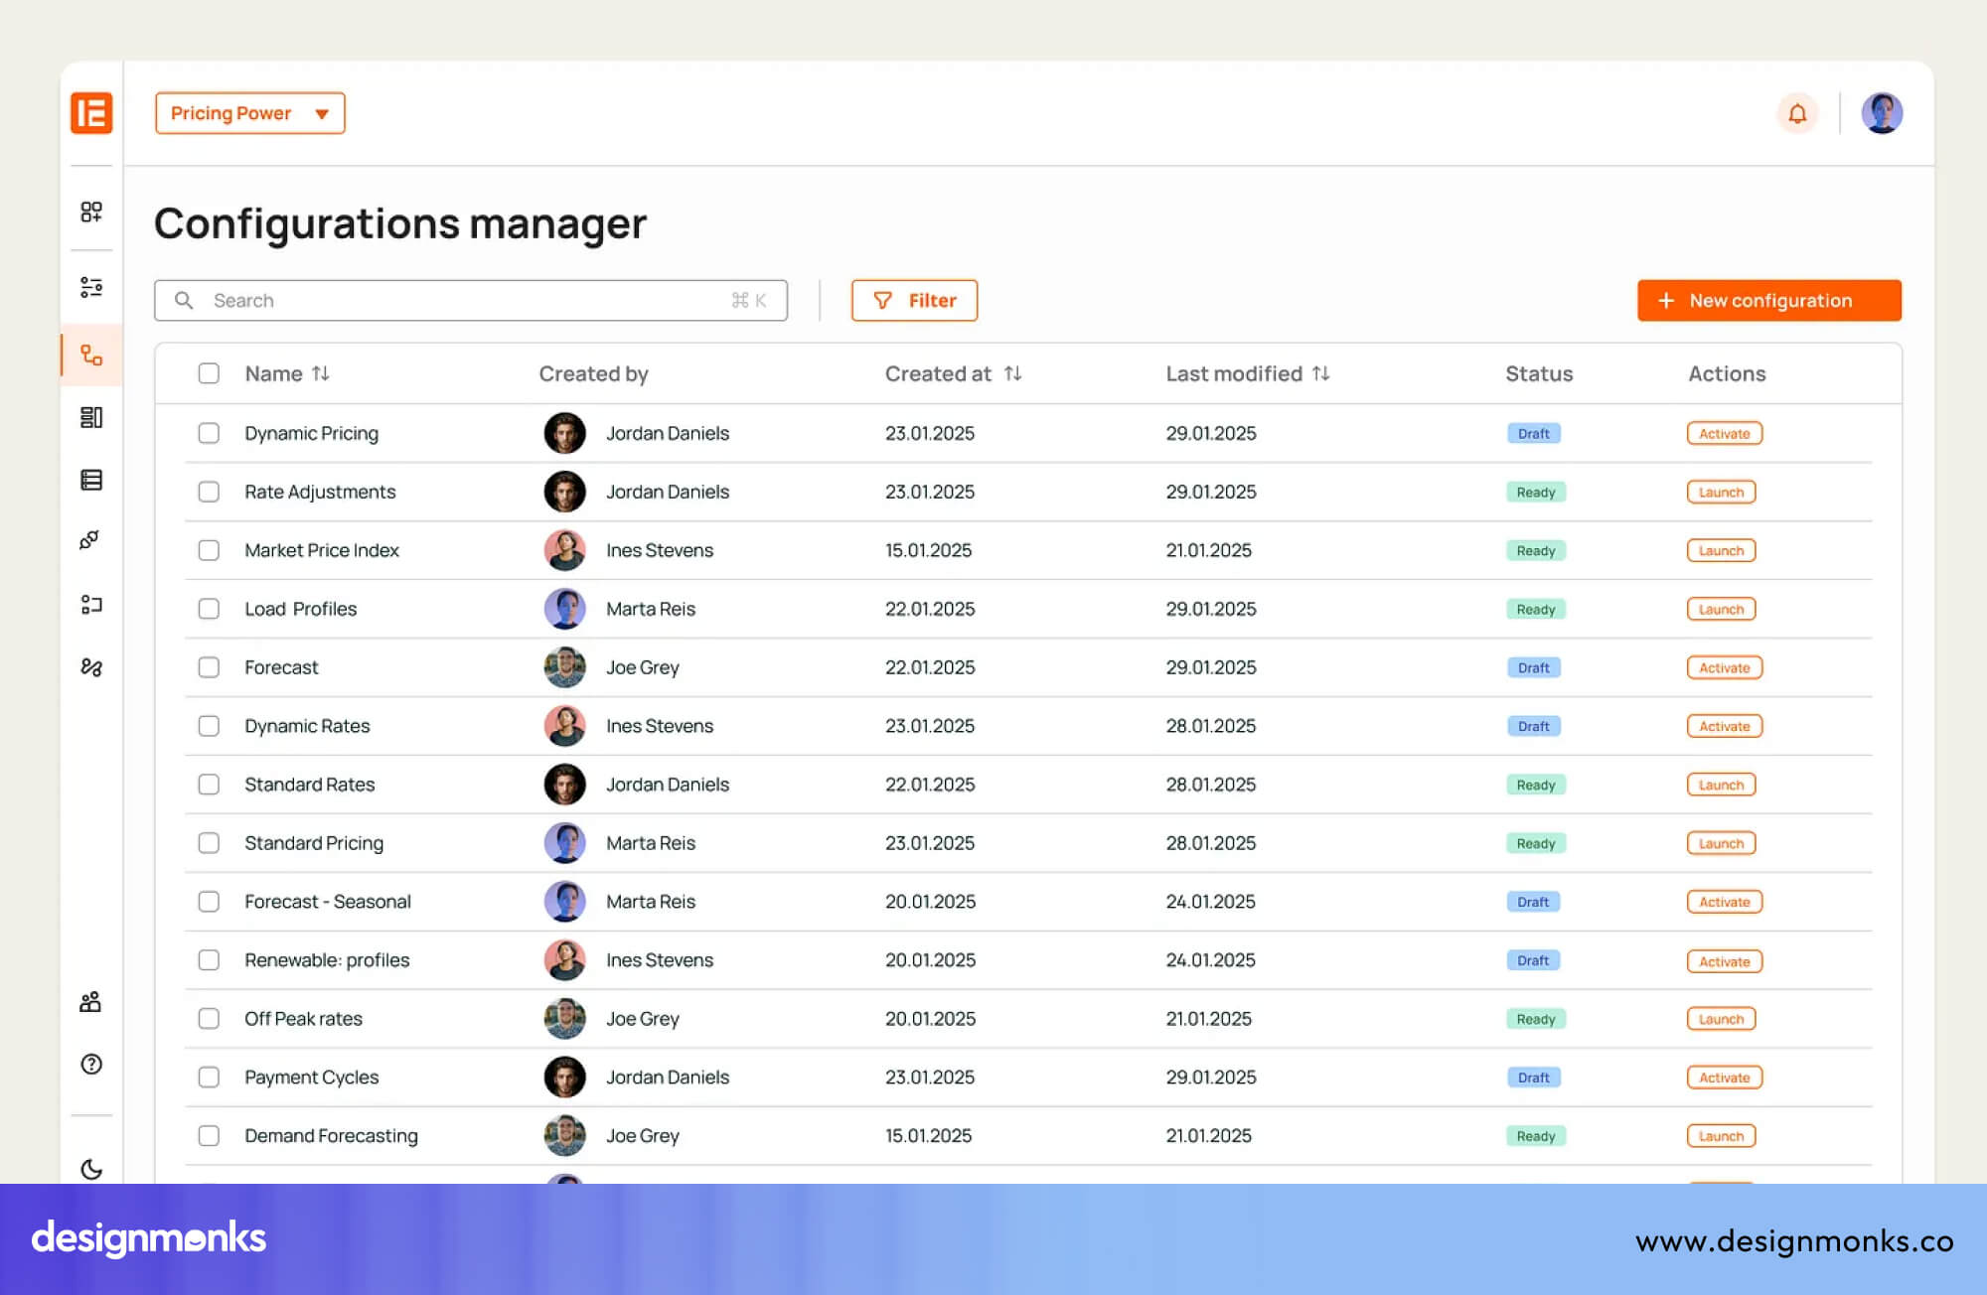Toggle the select-all header checkbox
1987x1295 pixels.
[x=209, y=373]
